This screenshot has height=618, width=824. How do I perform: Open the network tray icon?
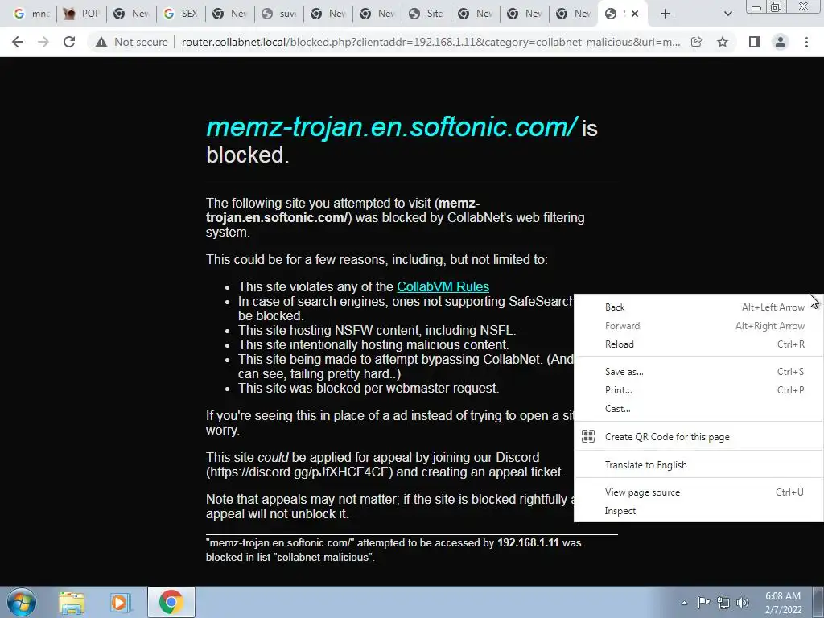[x=723, y=603]
